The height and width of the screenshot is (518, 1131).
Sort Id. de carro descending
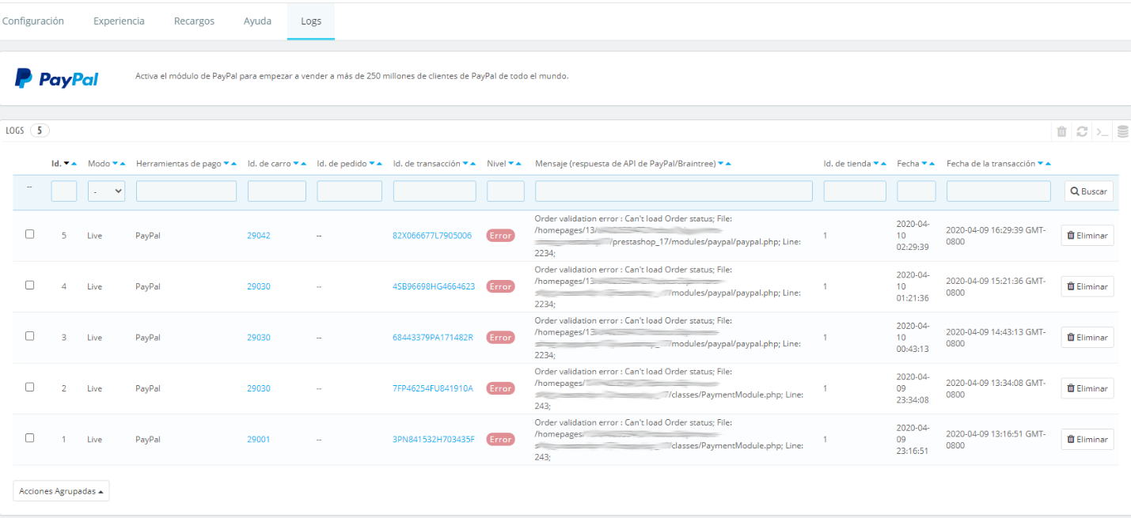[296, 164]
